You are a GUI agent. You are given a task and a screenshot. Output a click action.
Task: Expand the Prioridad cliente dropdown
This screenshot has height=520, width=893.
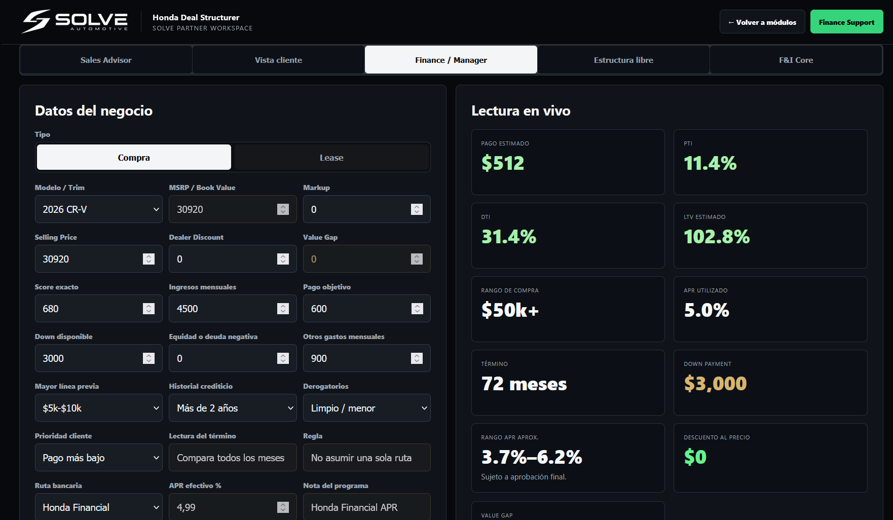point(98,458)
